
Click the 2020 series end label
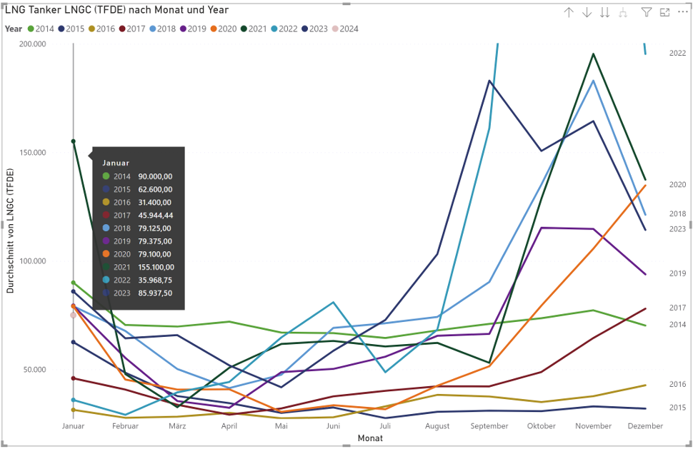tap(677, 185)
